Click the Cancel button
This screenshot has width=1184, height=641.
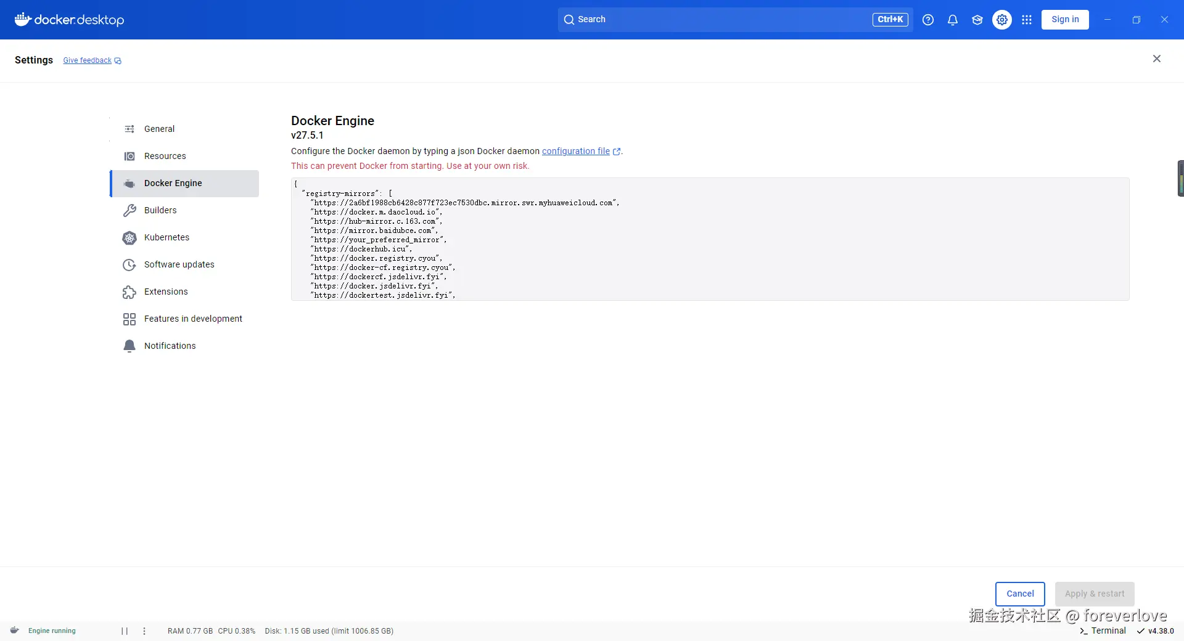[1020, 594]
